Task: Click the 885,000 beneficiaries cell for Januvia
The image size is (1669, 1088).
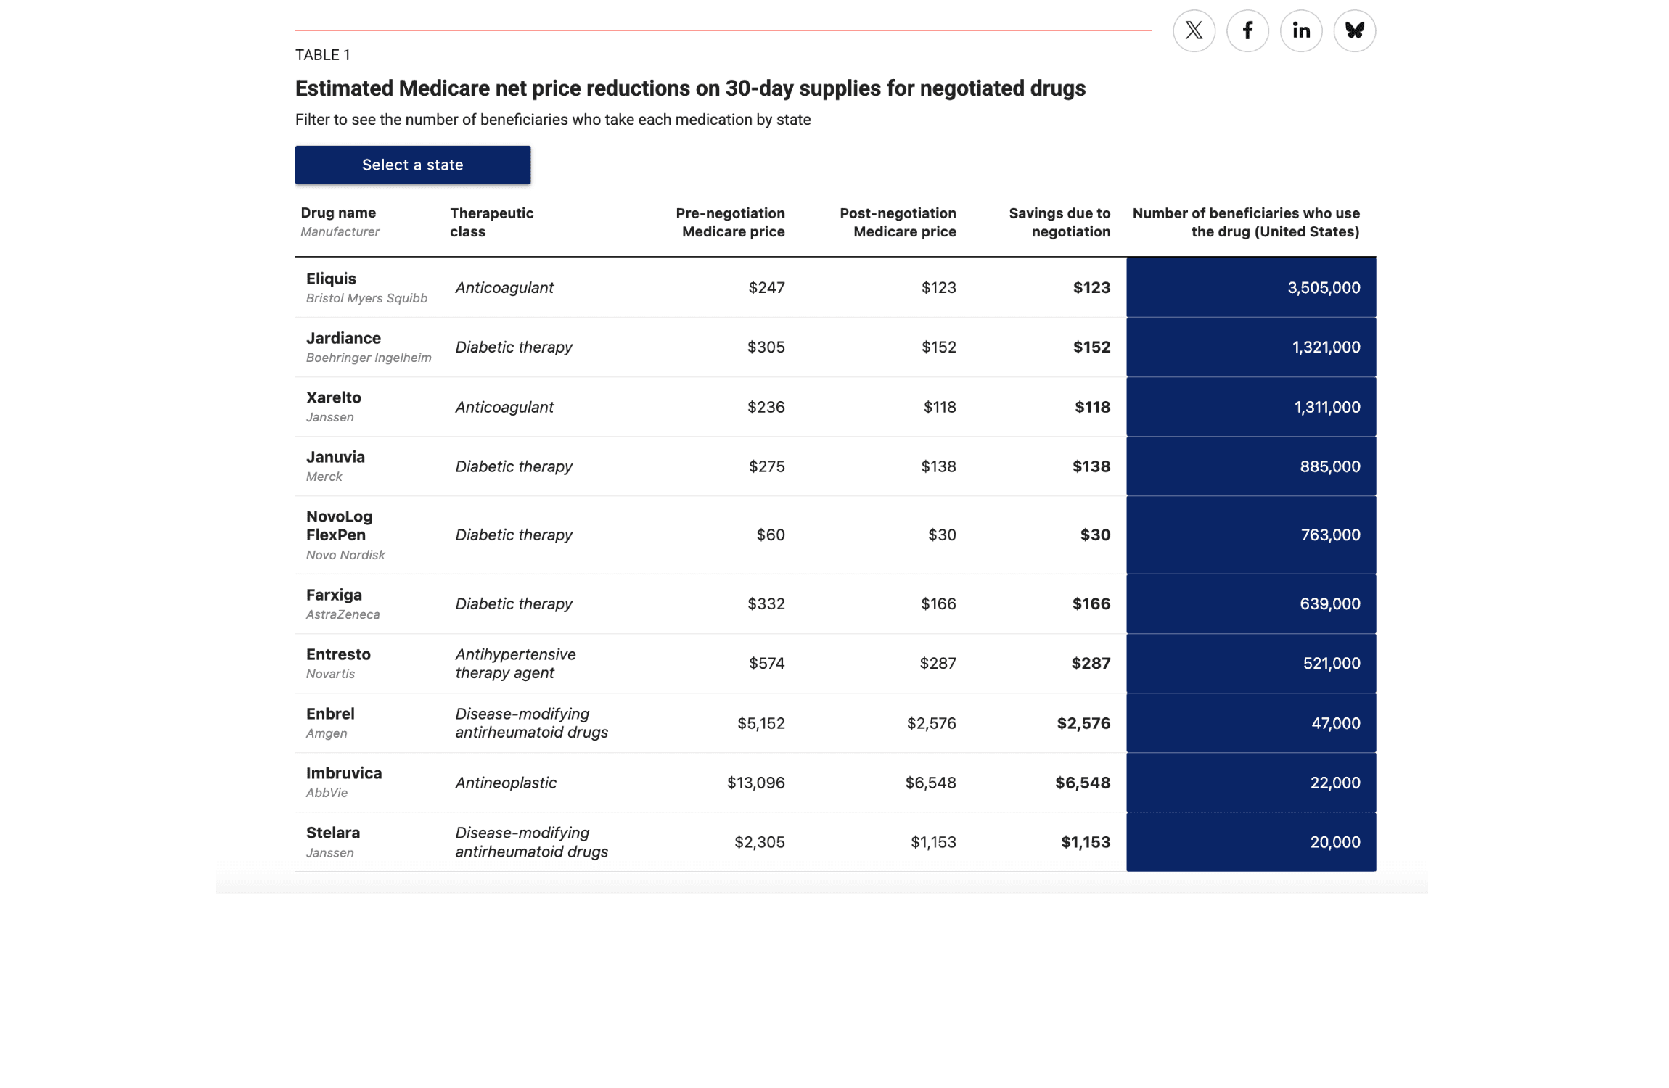Action: click(x=1251, y=466)
